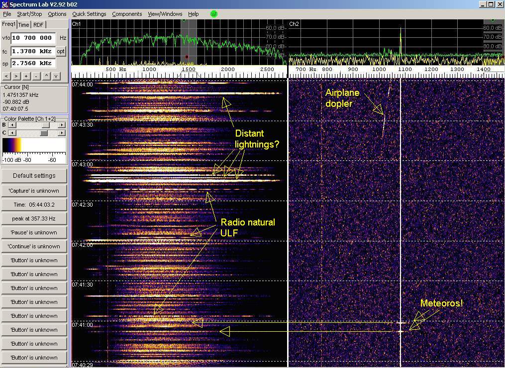The height and width of the screenshot is (368, 505).
Task: Open the Quick Settings menu
Action: [89, 14]
